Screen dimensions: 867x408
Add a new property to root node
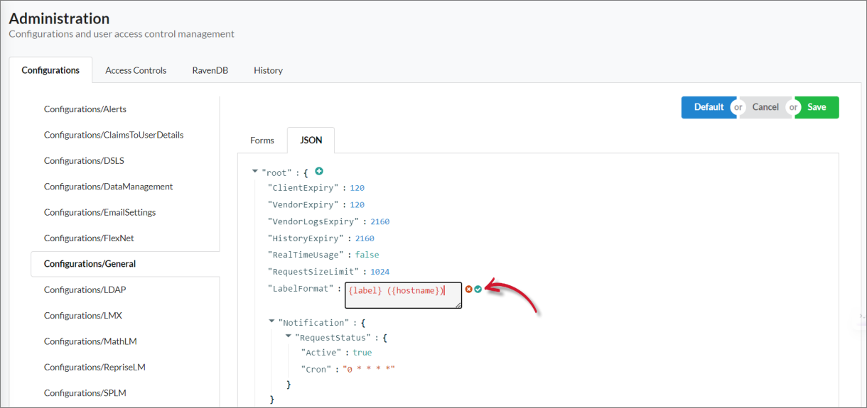[319, 171]
